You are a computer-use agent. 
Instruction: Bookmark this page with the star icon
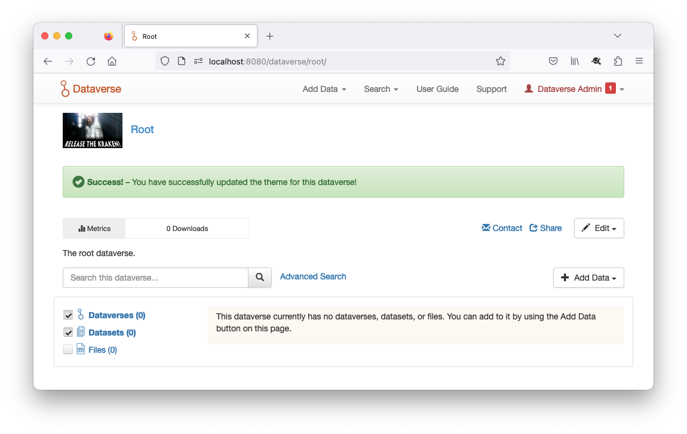coord(501,61)
